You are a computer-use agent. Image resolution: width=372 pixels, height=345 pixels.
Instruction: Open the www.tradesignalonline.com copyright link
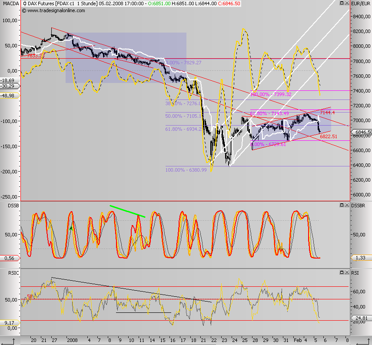coord(53,10)
